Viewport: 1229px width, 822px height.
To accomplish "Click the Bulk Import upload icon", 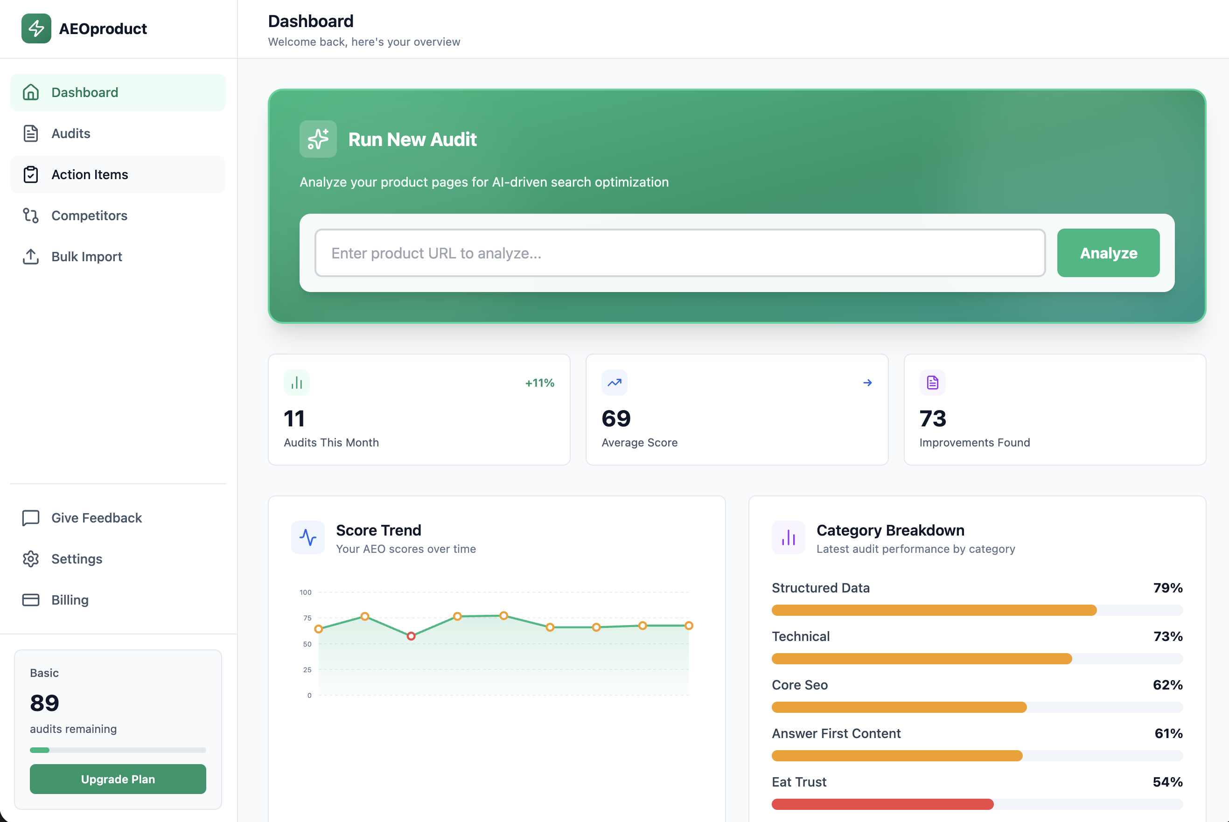I will click(30, 257).
